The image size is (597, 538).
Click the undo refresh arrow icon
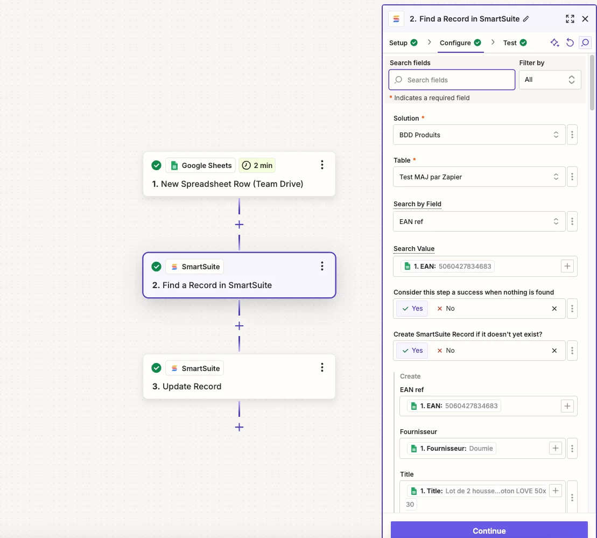570,43
